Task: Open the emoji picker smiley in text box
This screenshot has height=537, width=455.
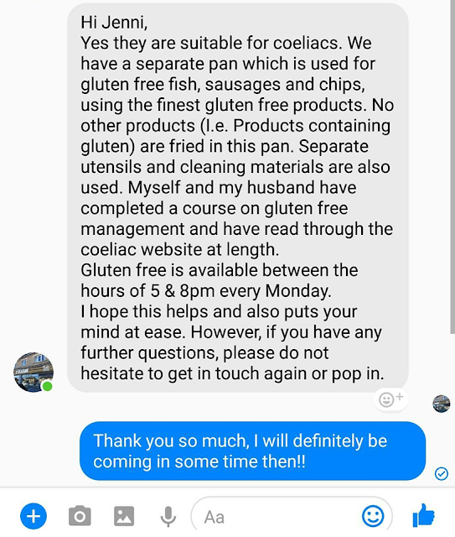Action: pyautogui.click(x=373, y=516)
